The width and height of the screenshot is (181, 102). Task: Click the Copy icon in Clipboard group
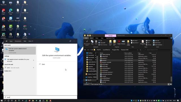click(x=92, y=42)
